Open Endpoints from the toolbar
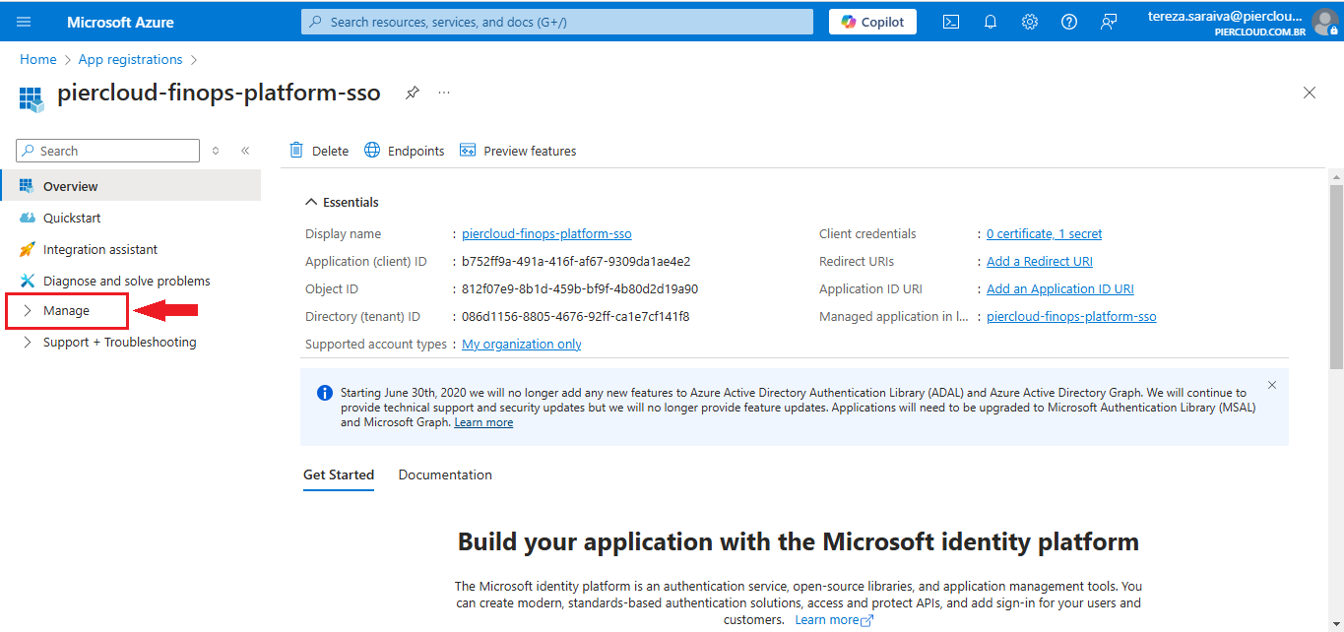 point(405,151)
